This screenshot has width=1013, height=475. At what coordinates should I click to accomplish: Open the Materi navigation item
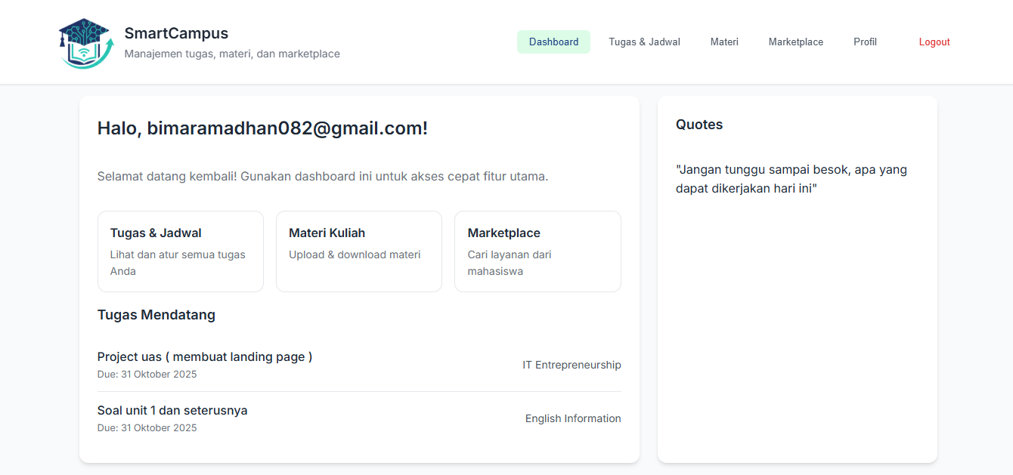pyautogui.click(x=724, y=42)
